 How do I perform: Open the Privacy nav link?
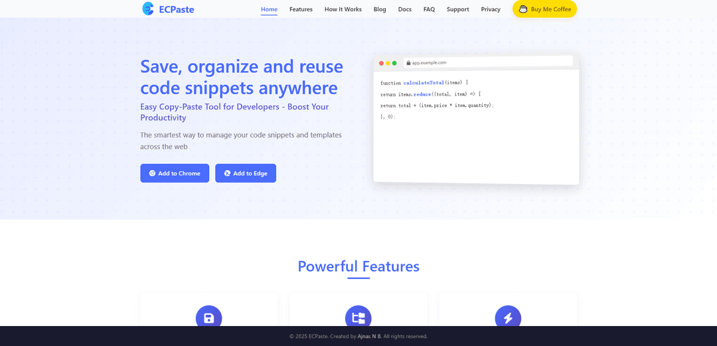tap(491, 9)
